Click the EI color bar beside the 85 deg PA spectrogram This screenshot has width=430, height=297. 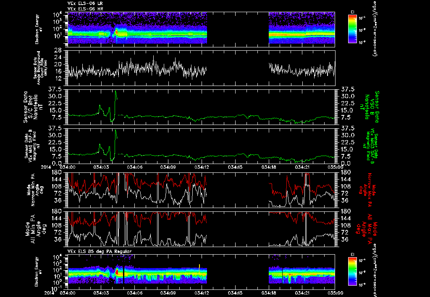coord(352,271)
